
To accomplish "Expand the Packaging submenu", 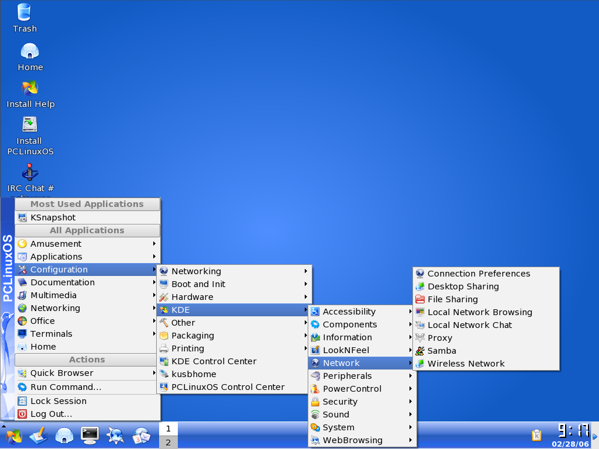I will [x=233, y=336].
